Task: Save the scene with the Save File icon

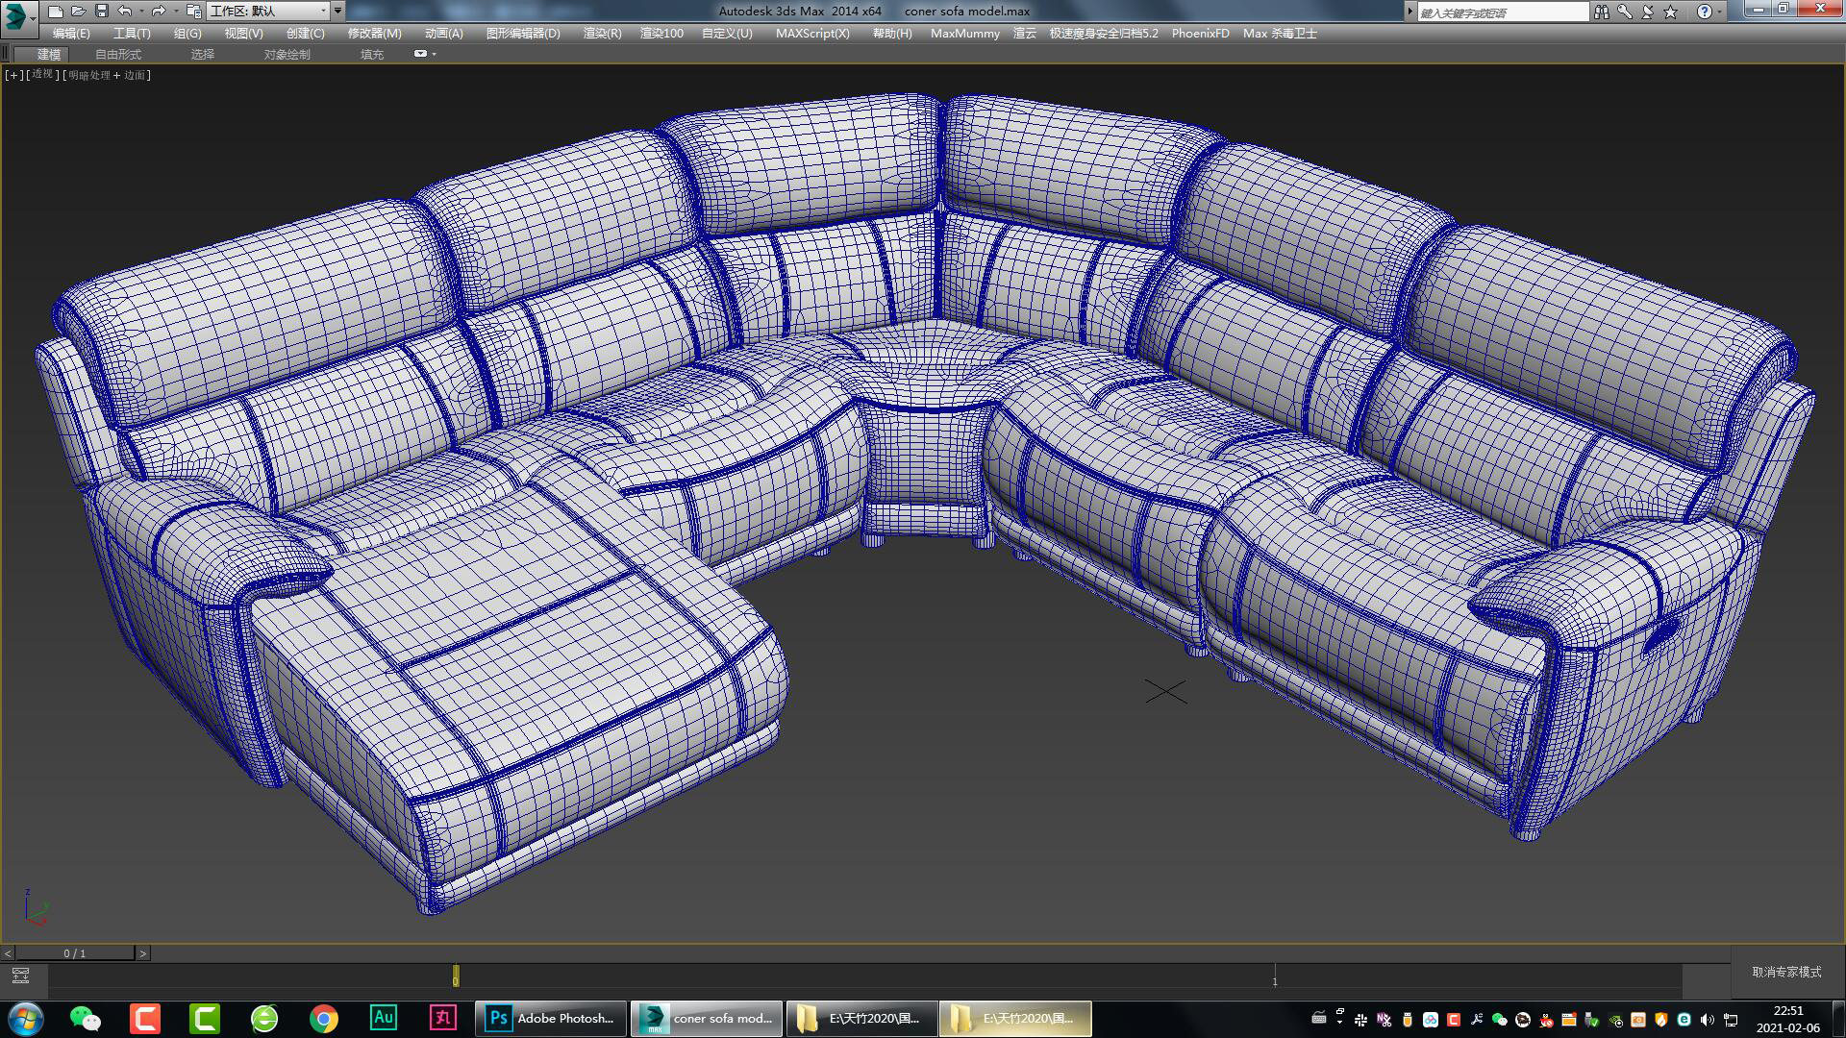Action: click(x=100, y=11)
